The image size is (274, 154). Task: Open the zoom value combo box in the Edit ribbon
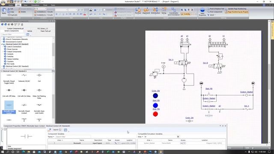tap(40, 9)
